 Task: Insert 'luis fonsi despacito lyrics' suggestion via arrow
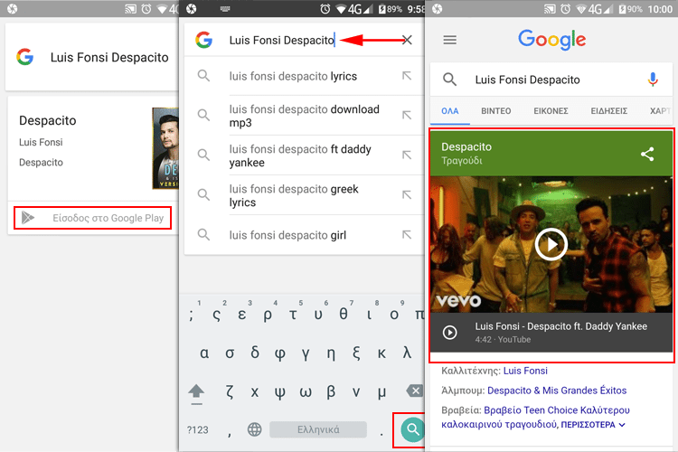(407, 76)
